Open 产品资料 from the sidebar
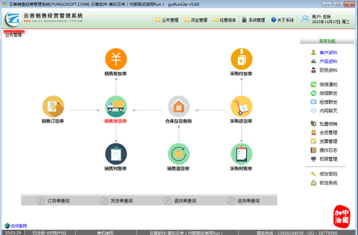Image resolution: width=358 pixels, height=235 pixels. 324,61
